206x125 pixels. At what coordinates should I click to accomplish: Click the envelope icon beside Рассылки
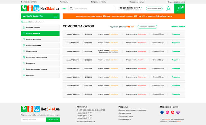24,63
